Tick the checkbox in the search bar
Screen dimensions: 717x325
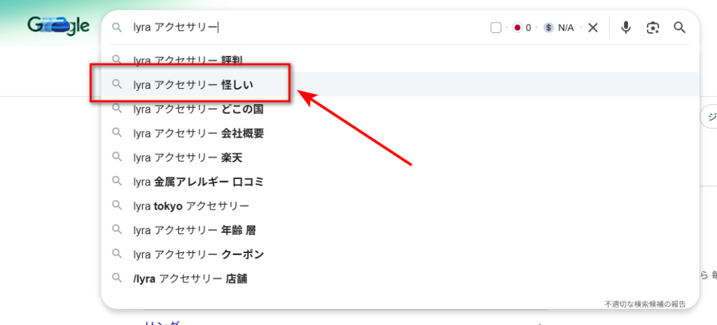pos(496,27)
